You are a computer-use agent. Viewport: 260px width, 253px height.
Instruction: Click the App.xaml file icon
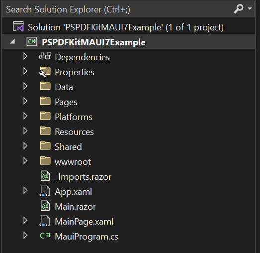click(45, 191)
